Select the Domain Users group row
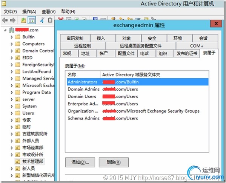The image size is (226, 183). (138, 96)
